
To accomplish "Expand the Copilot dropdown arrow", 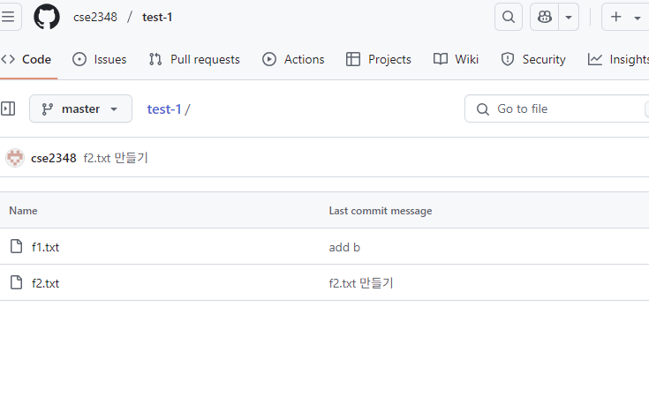I will click(x=569, y=17).
